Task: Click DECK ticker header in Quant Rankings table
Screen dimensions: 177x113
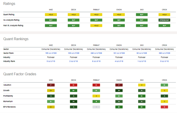Action: tap(74, 45)
